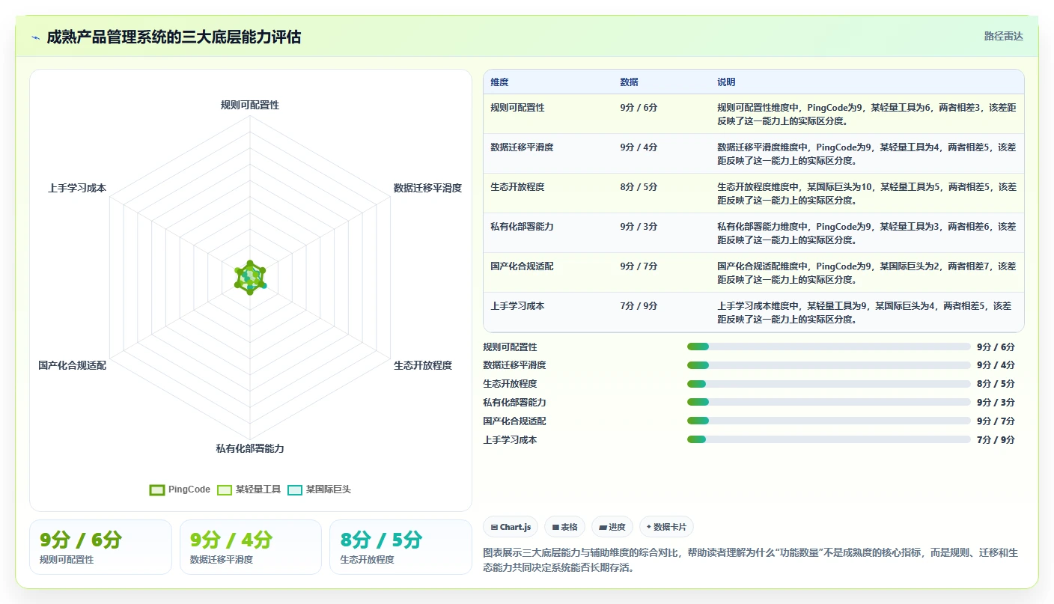Open the 8分 / 5分 生态开放程度 summary card
The image size is (1054, 604).
401,547
